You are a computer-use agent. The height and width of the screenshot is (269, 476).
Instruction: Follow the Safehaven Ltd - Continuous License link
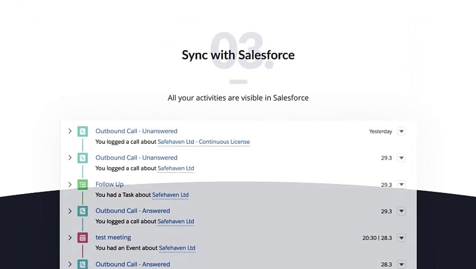pos(204,142)
